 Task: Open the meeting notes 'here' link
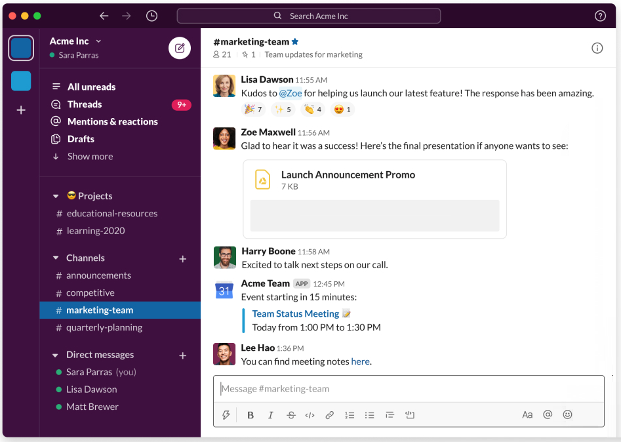pos(361,361)
